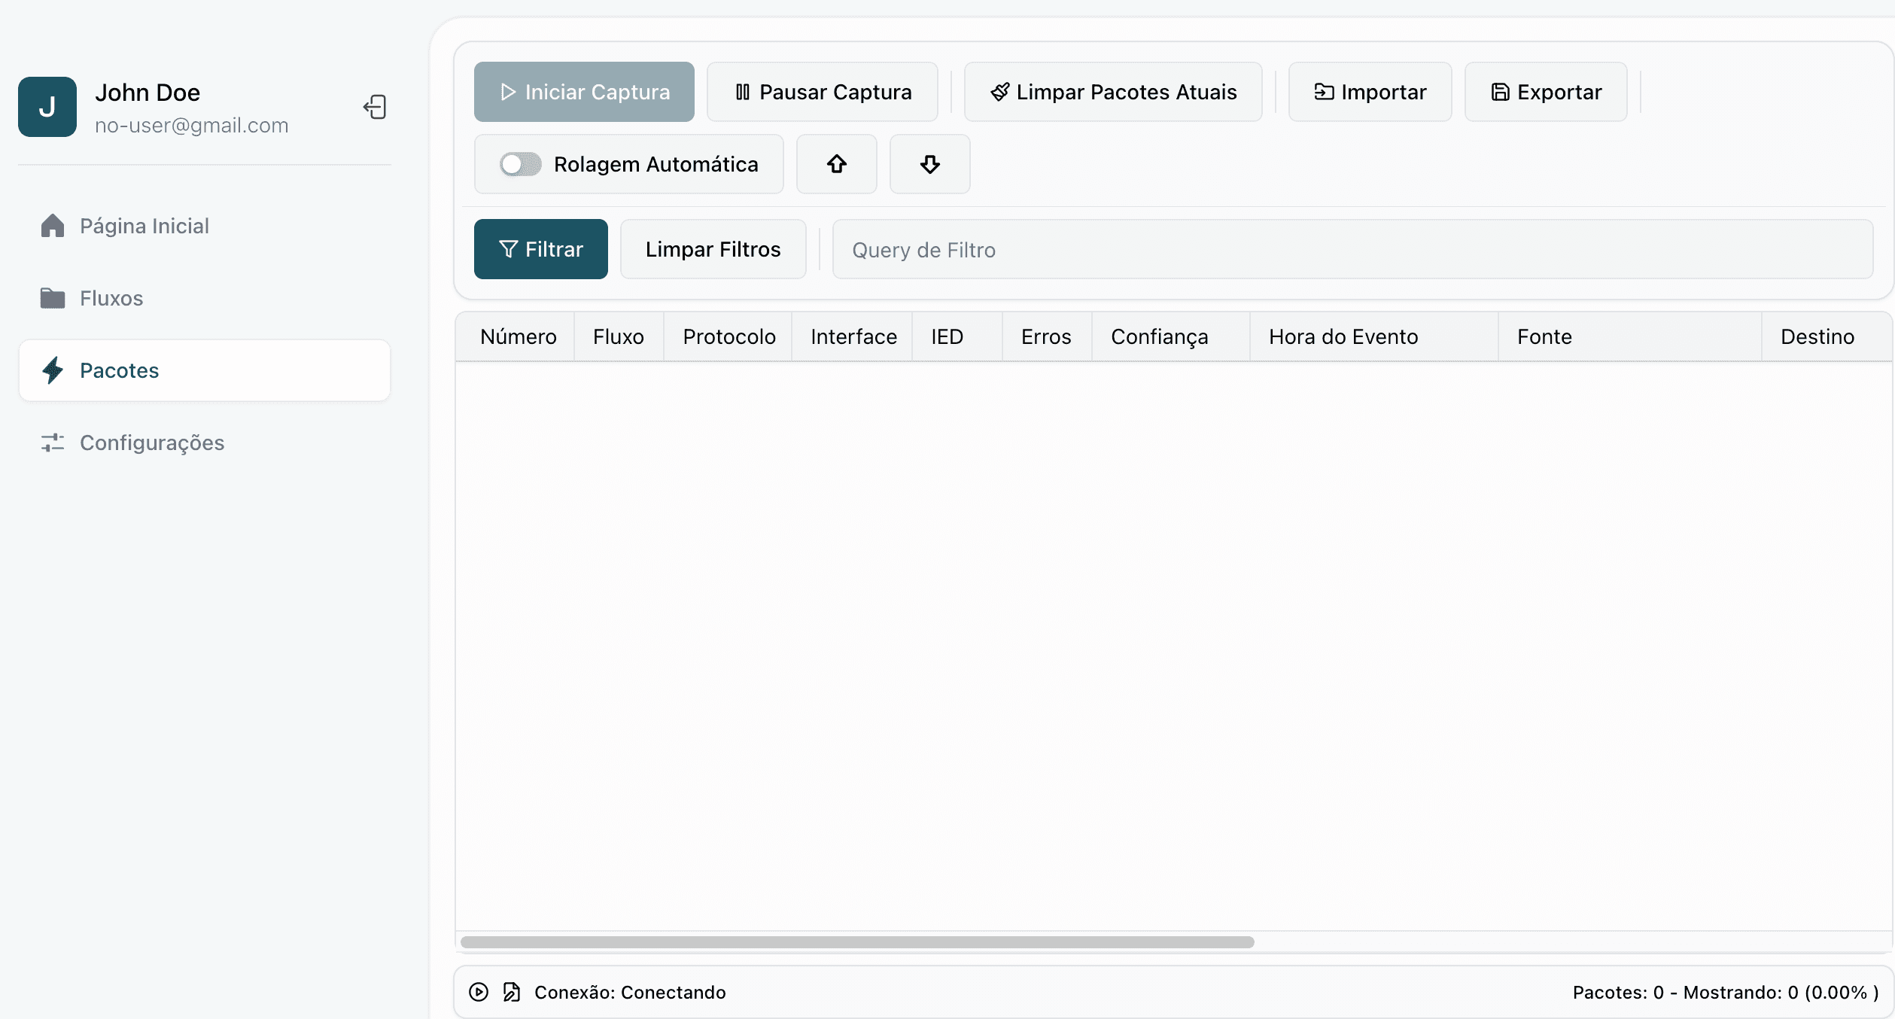1895x1019 pixels.
Task: Pause the capture with Pausar Captura
Action: (822, 92)
